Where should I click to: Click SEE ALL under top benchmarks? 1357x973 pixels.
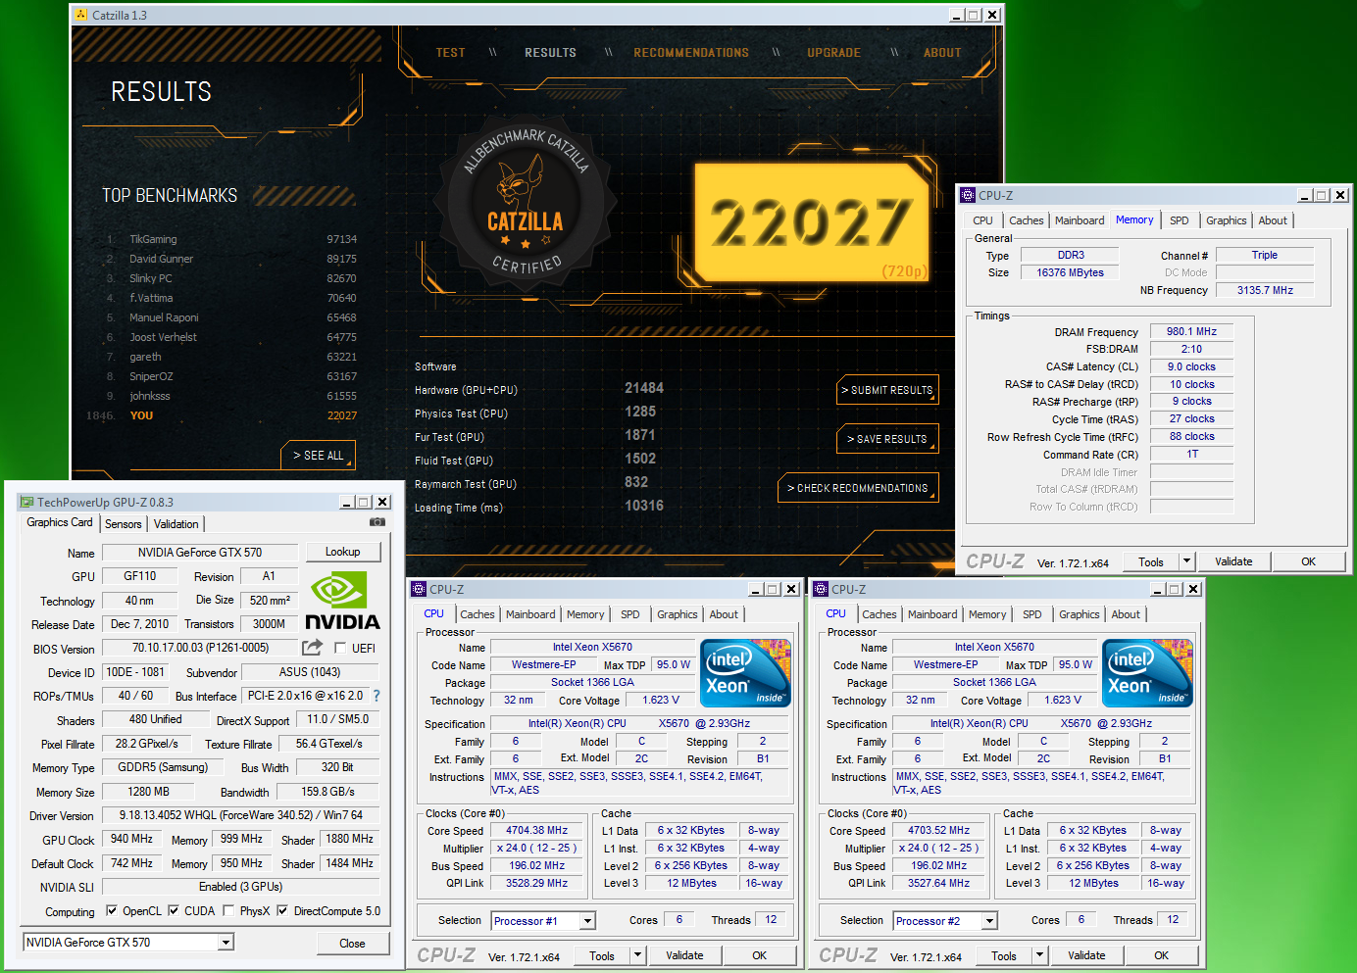point(319,456)
